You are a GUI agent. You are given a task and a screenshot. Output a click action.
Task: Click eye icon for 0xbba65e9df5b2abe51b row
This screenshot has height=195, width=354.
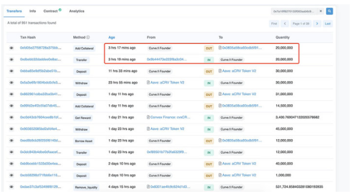tap(11, 71)
